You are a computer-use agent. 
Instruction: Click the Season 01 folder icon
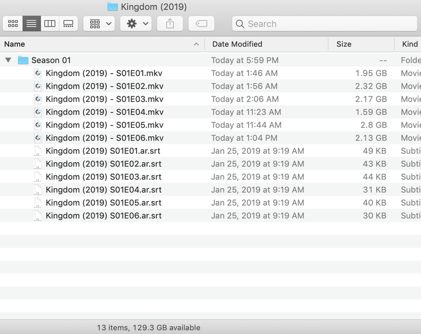pyautogui.click(x=23, y=60)
